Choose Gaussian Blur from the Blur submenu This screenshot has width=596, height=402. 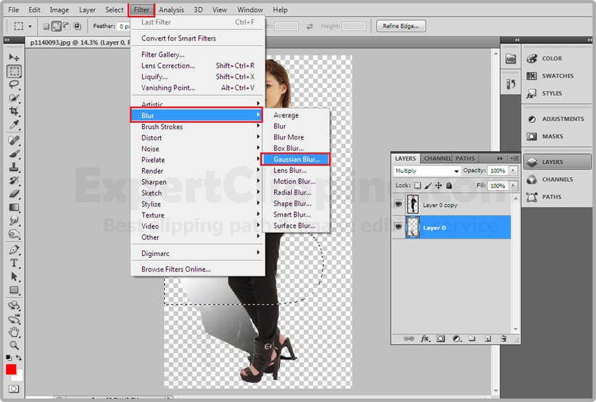[296, 159]
